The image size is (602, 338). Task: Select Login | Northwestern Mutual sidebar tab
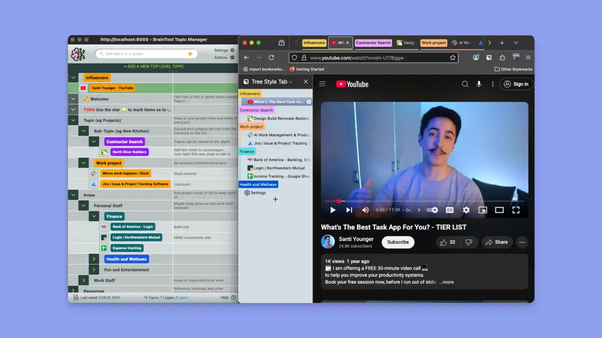278,168
